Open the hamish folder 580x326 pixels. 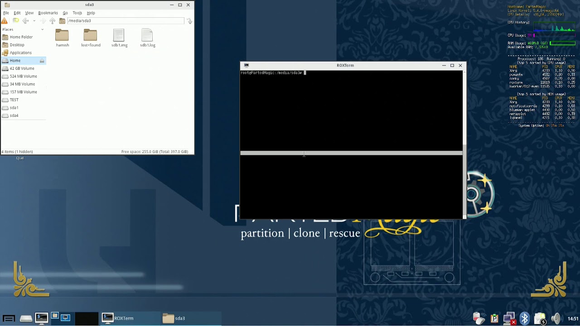pos(62,38)
